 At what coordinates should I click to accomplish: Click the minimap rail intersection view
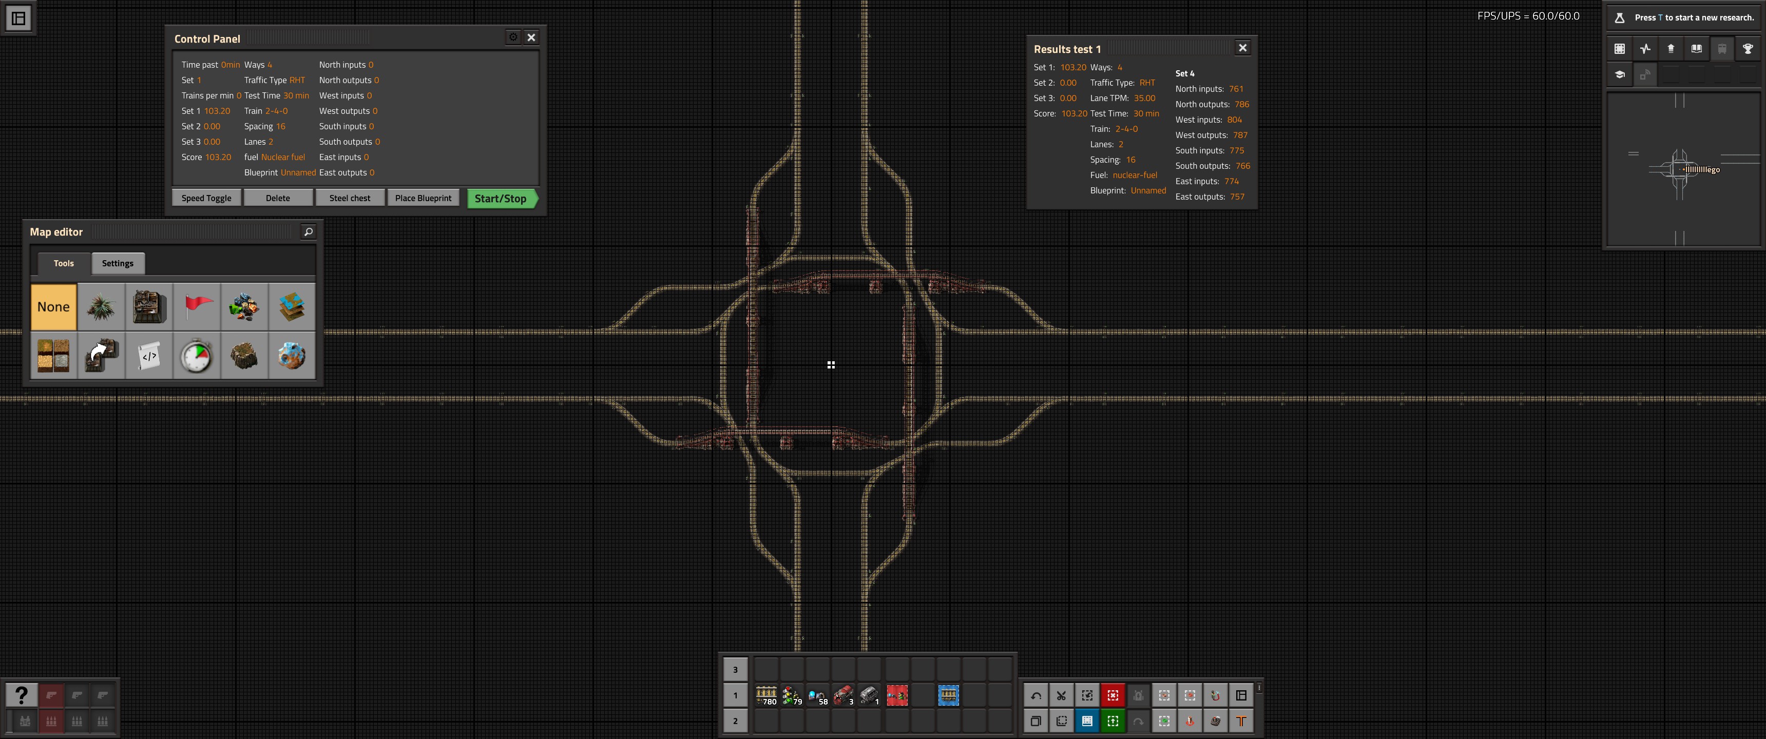click(x=1684, y=169)
